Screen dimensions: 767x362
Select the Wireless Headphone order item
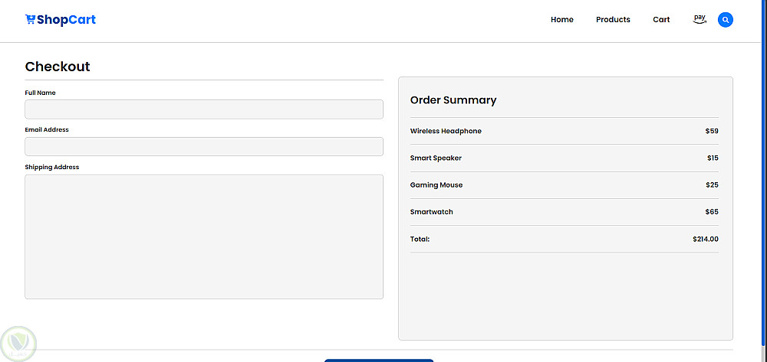point(565,131)
